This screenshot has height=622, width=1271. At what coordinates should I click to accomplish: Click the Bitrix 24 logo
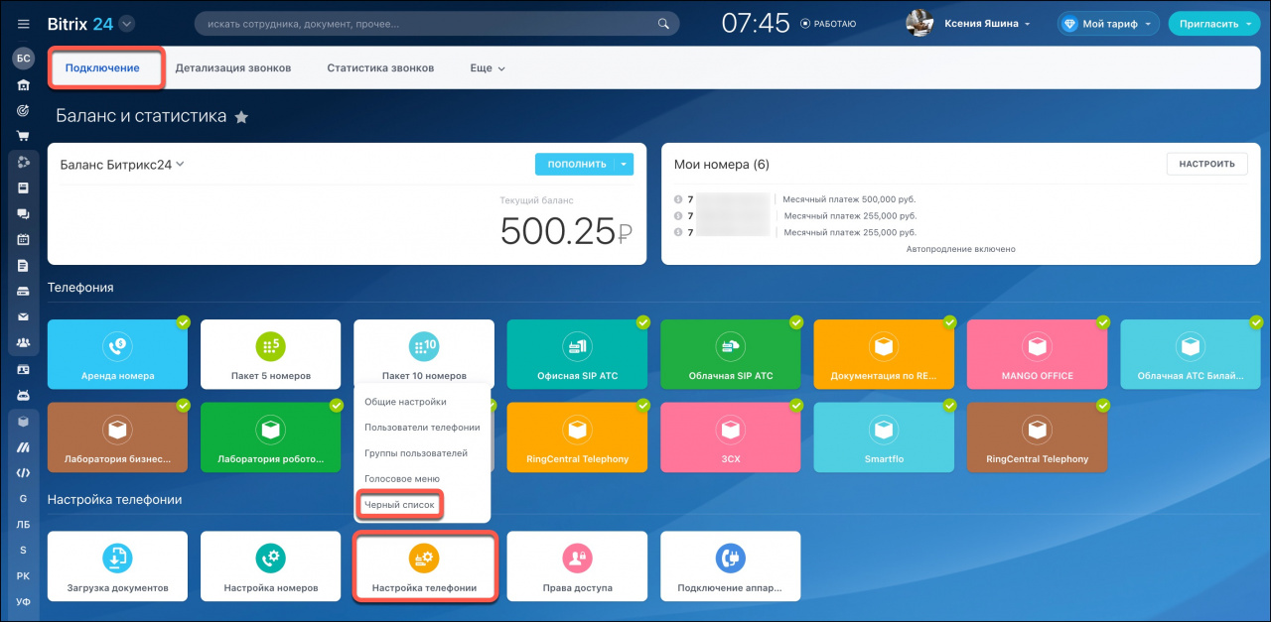(80, 24)
